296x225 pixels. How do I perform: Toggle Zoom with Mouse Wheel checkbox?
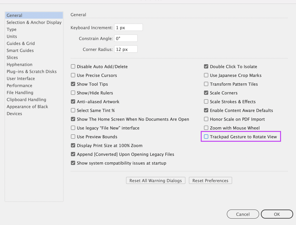(x=206, y=128)
